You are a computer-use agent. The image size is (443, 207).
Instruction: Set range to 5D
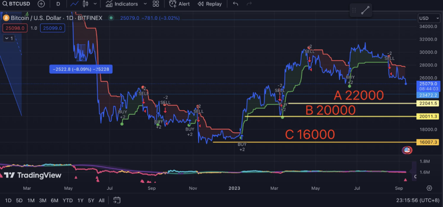19,200
